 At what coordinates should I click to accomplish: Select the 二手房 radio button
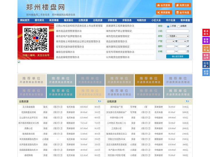tap(168, 26)
